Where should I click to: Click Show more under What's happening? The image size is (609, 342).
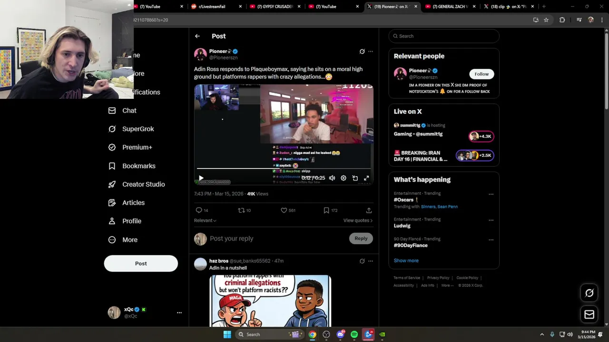[406, 261]
